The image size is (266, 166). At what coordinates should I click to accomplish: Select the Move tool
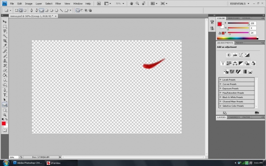click(4, 22)
